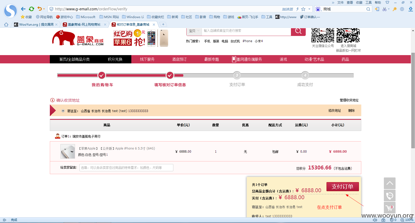This screenshot has width=415, height=223.
Task: Expand hidden menu items chevron
Action: point(333,3)
